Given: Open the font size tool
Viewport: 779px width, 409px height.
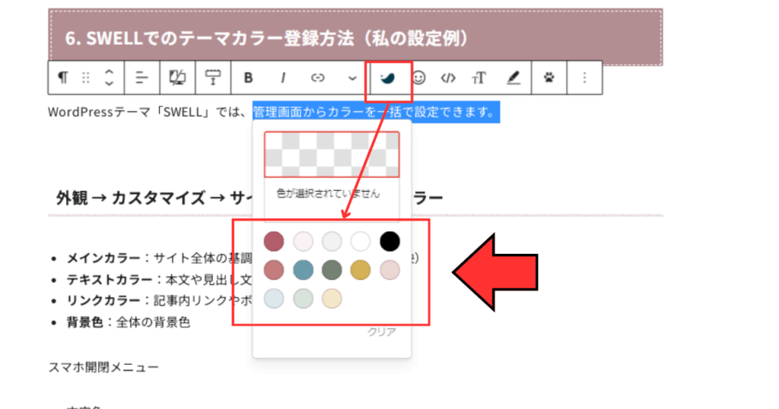Looking at the screenshot, I should coord(479,78).
